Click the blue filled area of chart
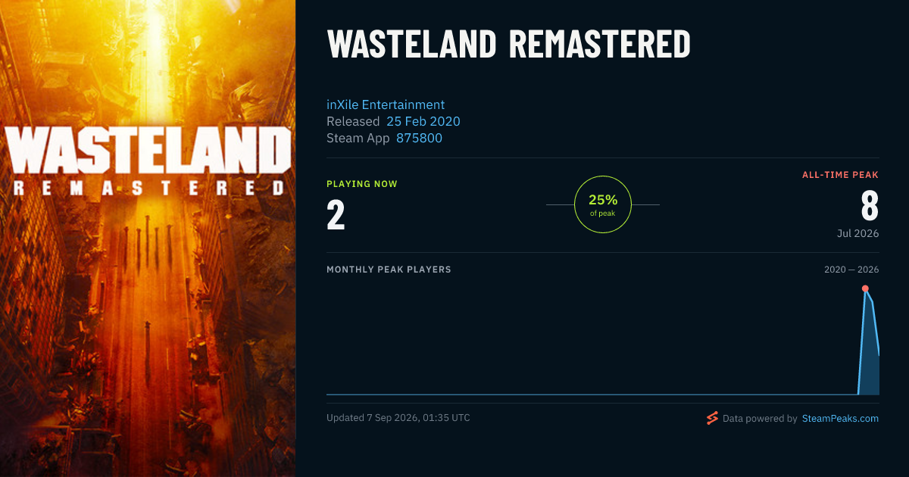 pyautogui.click(x=870, y=356)
